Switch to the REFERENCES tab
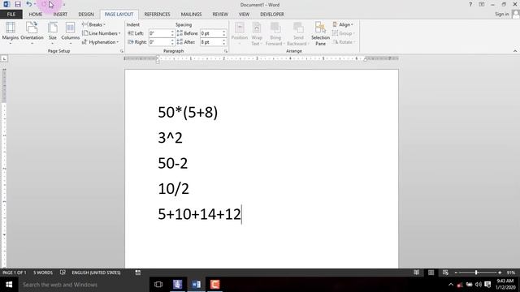This screenshot has height=292, width=520. coord(157,15)
